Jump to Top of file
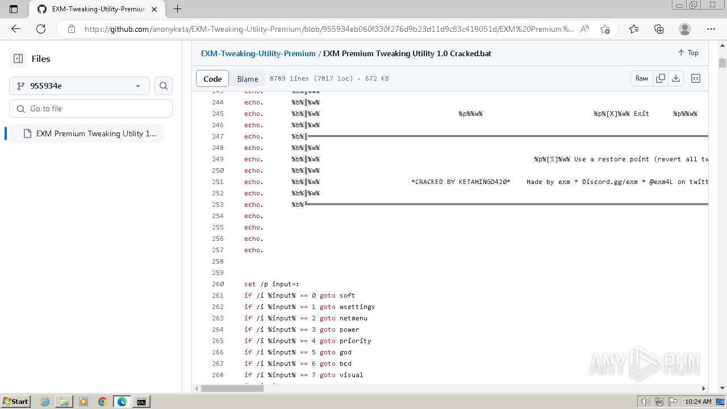The height and width of the screenshot is (409, 727). click(688, 53)
